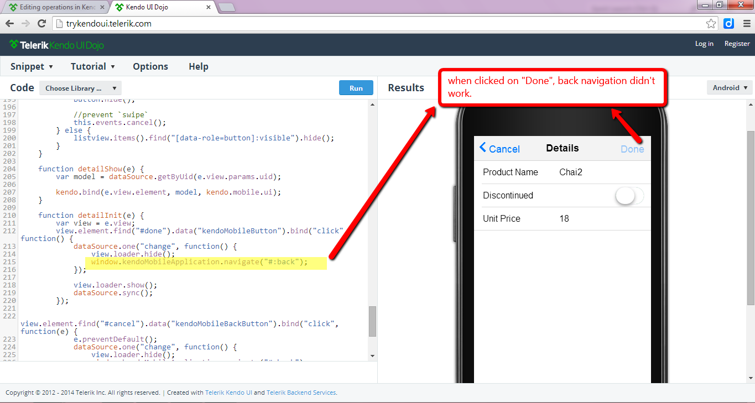Viewport: 755px width, 403px height.
Task: Open the Options menu
Action: (x=150, y=66)
